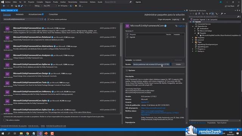This screenshot has height=136, width=242.
Task: Click the Instalar button
Action: coord(178,64)
